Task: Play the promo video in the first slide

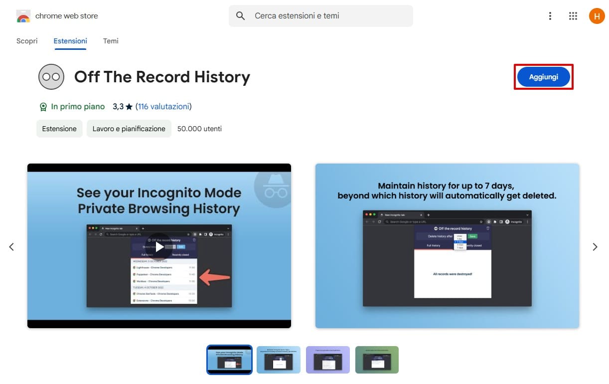Action: click(158, 247)
